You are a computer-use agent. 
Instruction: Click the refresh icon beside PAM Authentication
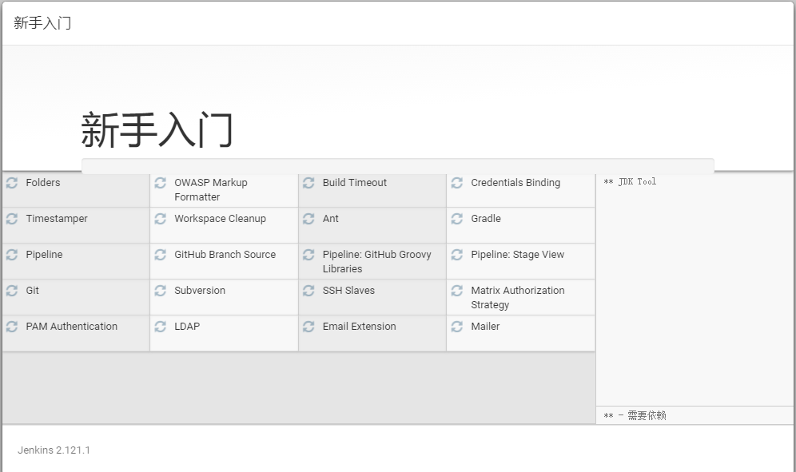click(12, 327)
